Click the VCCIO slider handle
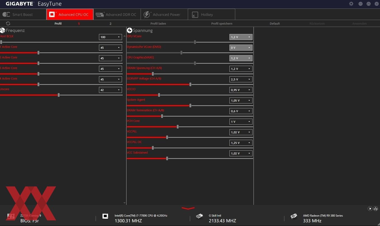This screenshot has height=226, width=380. point(159,95)
